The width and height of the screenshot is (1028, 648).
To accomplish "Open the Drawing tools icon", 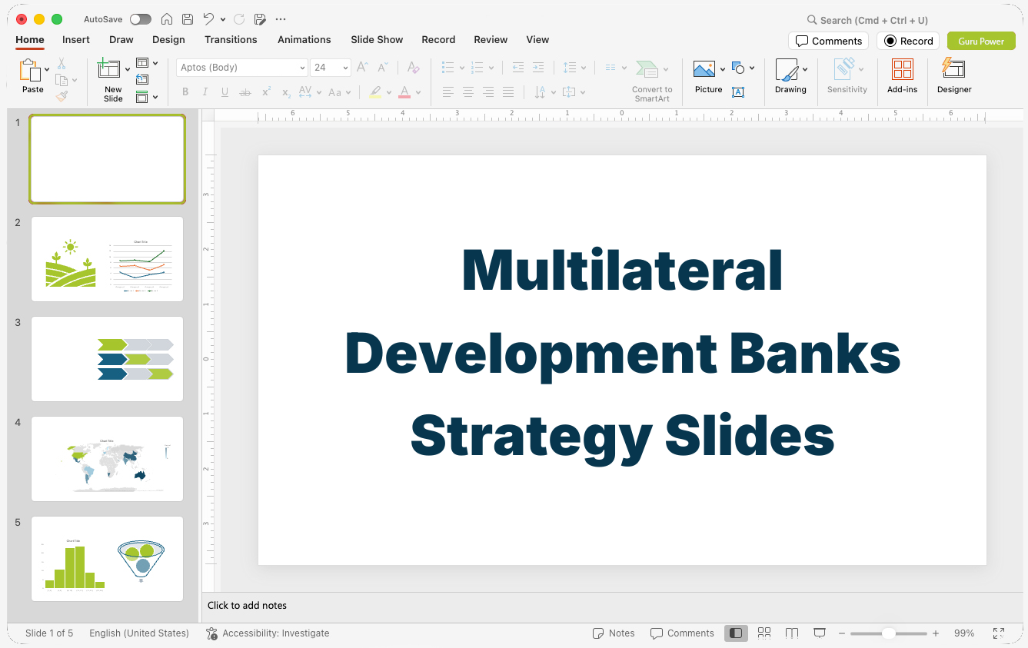I will pyautogui.click(x=787, y=69).
